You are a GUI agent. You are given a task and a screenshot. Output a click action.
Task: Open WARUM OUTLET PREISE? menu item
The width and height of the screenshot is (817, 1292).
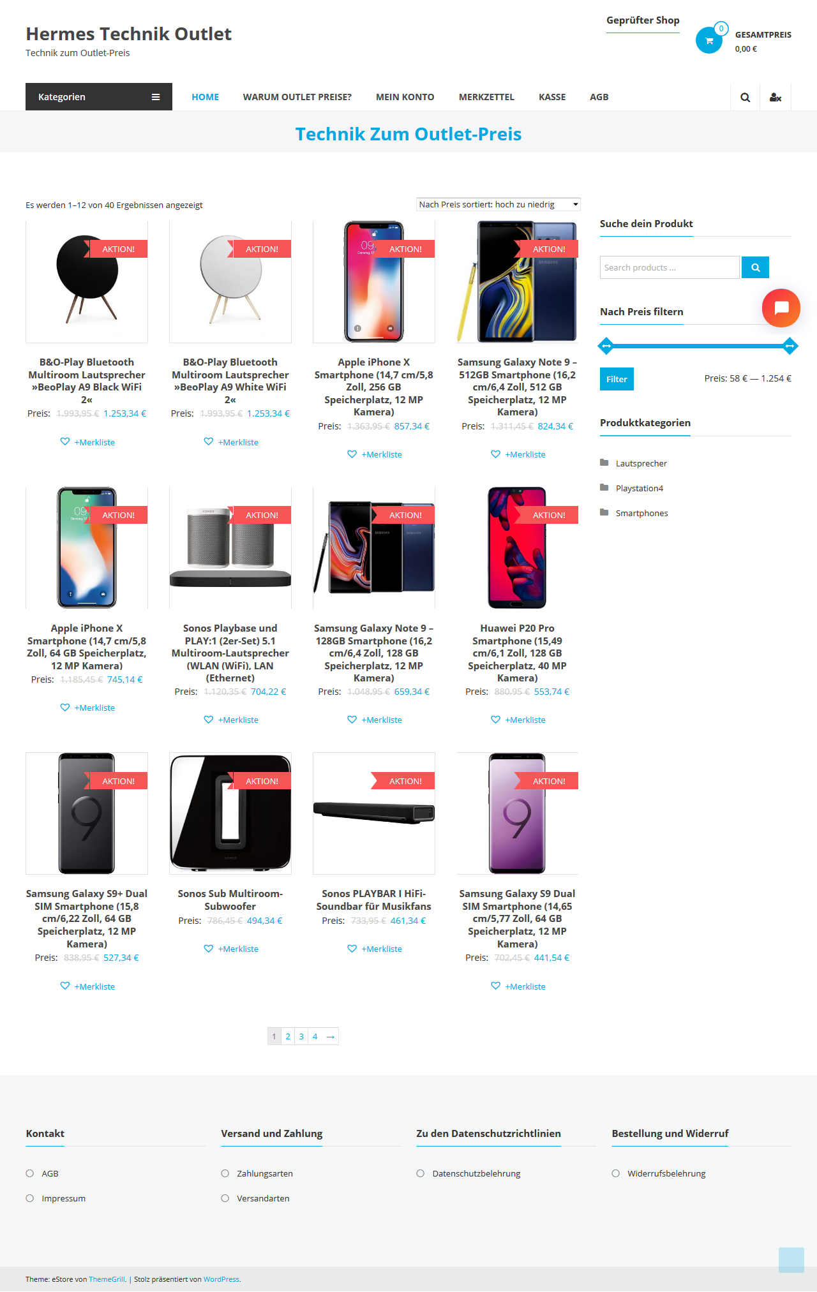[x=297, y=97]
